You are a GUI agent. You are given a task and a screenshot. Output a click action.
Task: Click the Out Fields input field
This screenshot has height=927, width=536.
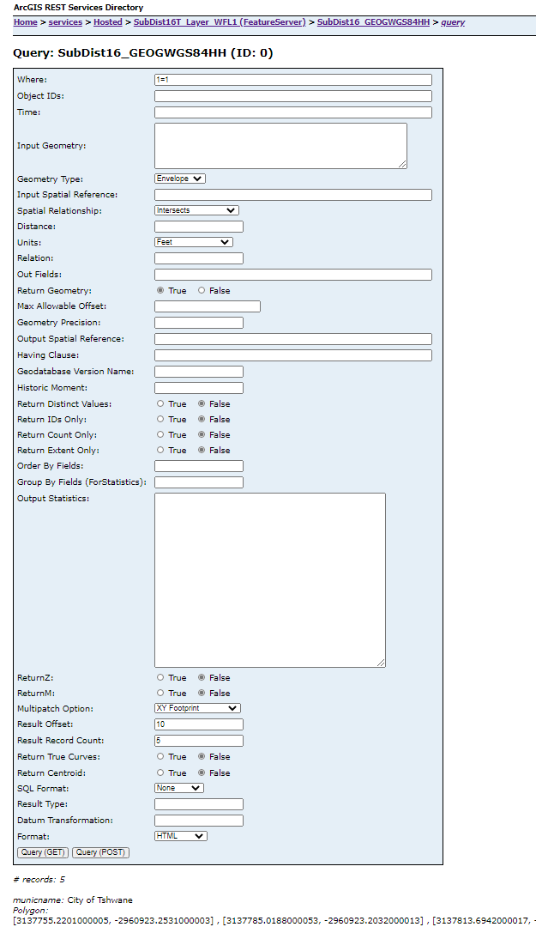point(293,275)
